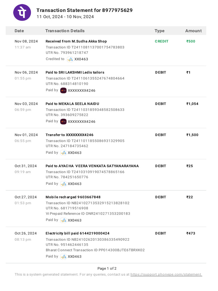Select the green CREDIT type label

[x=162, y=41]
